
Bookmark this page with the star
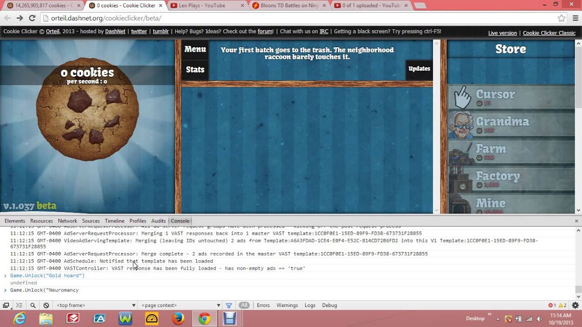[562, 18]
